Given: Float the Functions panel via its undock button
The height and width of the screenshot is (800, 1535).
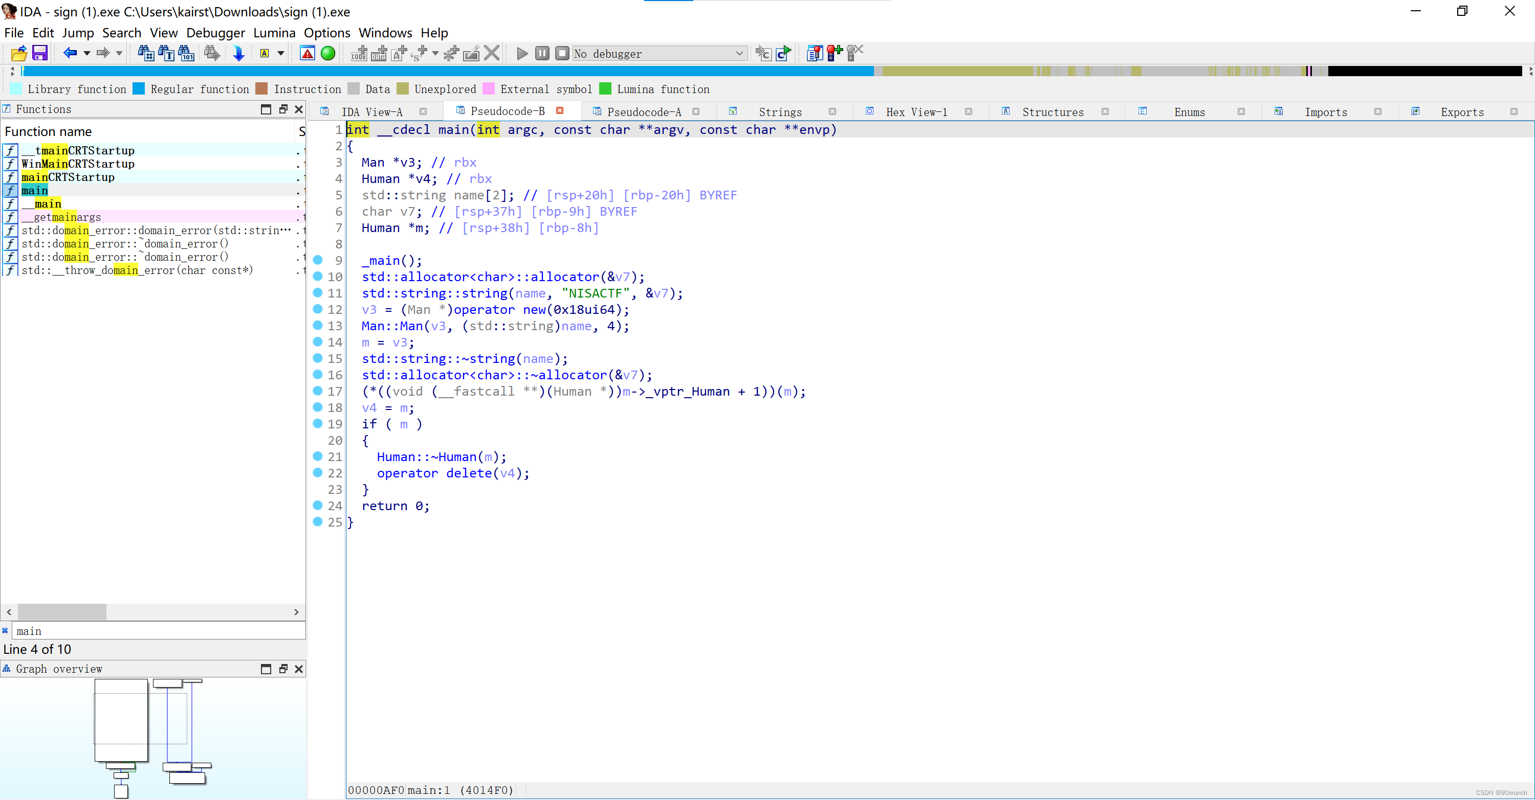Looking at the screenshot, I should (x=283, y=109).
